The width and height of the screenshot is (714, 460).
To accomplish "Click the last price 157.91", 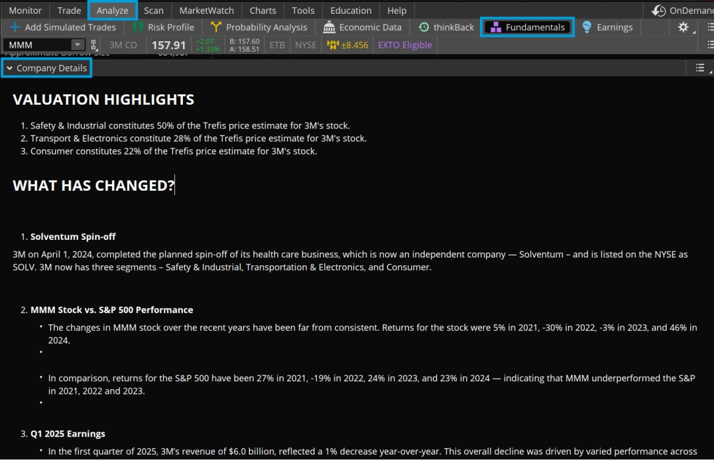I will pyautogui.click(x=169, y=45).
